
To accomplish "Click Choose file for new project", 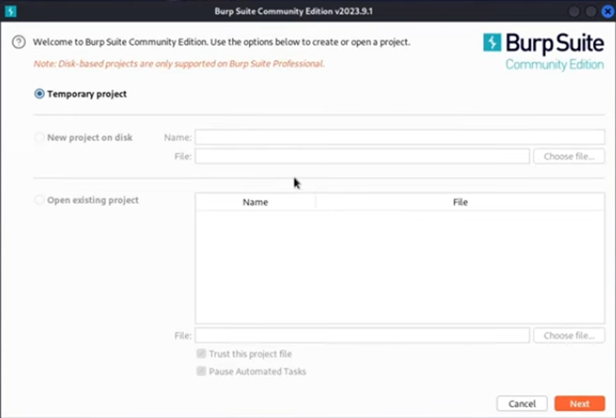I will (x=569, y=156).
